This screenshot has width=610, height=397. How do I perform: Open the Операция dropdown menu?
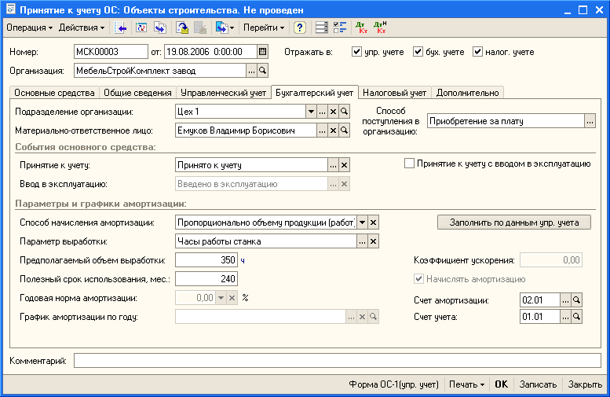(x=29, y=28)
